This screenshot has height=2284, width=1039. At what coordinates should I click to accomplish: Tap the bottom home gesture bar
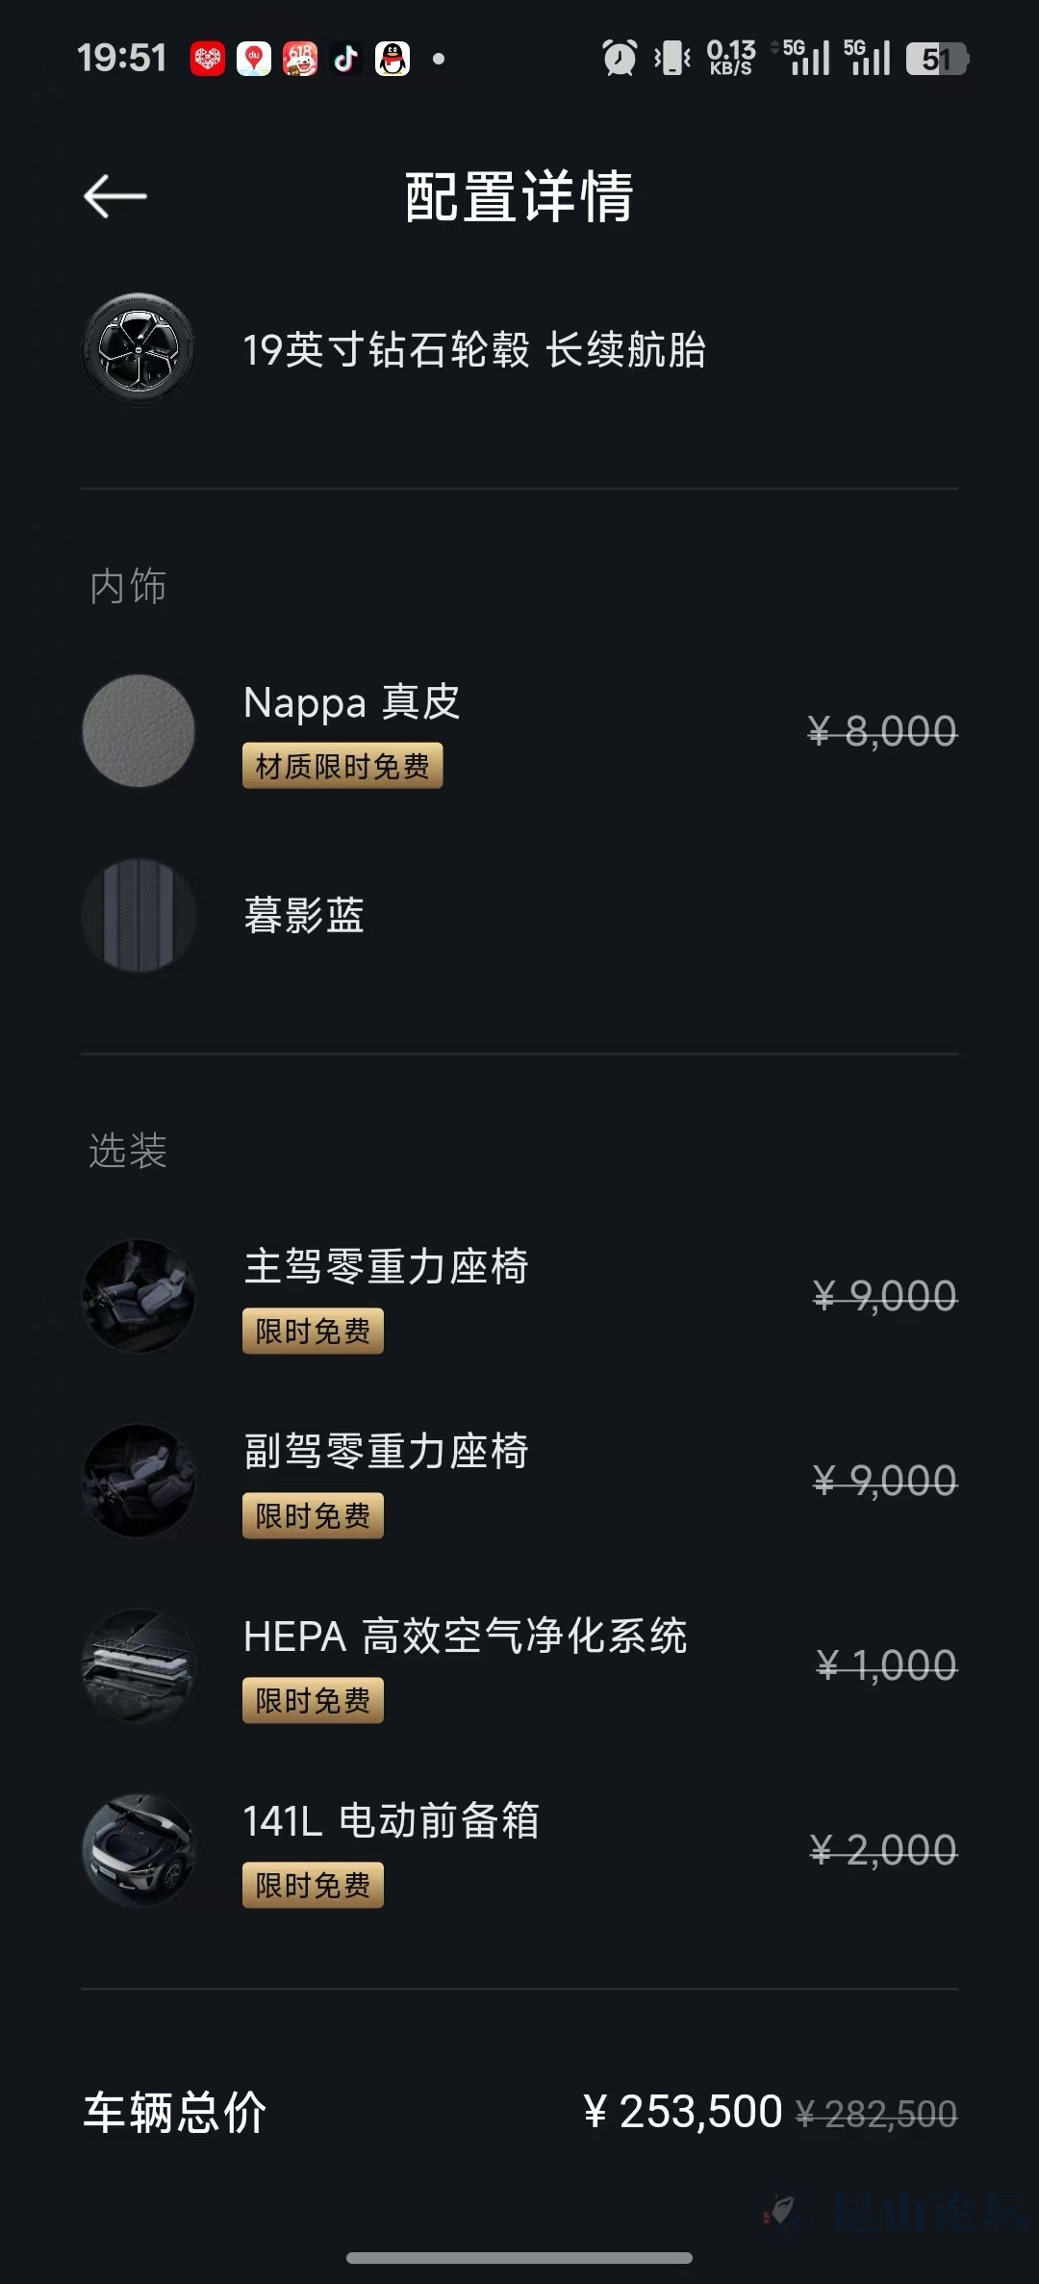(519, 2258)
